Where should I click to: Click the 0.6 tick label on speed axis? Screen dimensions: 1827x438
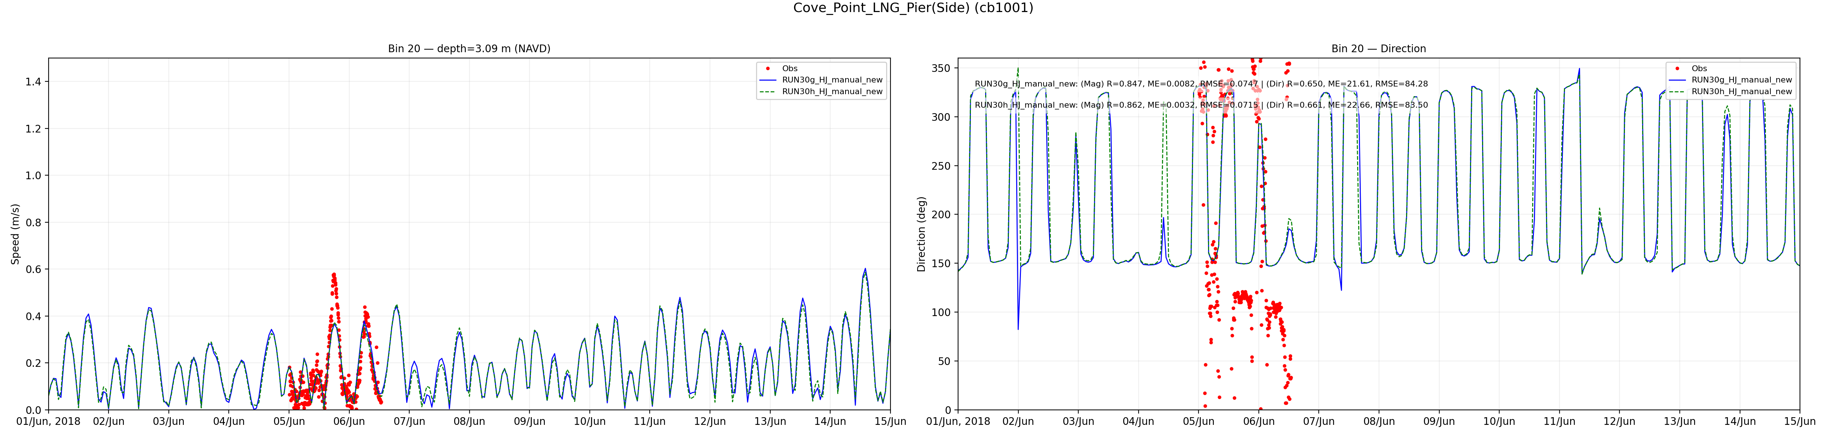point(33,269)
